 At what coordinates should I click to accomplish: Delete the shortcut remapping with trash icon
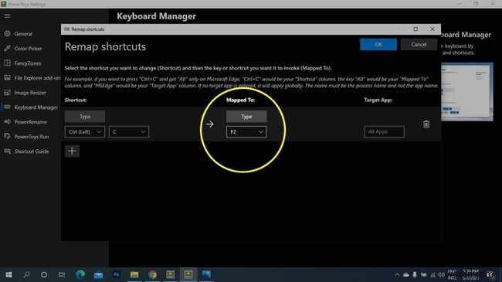[x=426, y=124]
